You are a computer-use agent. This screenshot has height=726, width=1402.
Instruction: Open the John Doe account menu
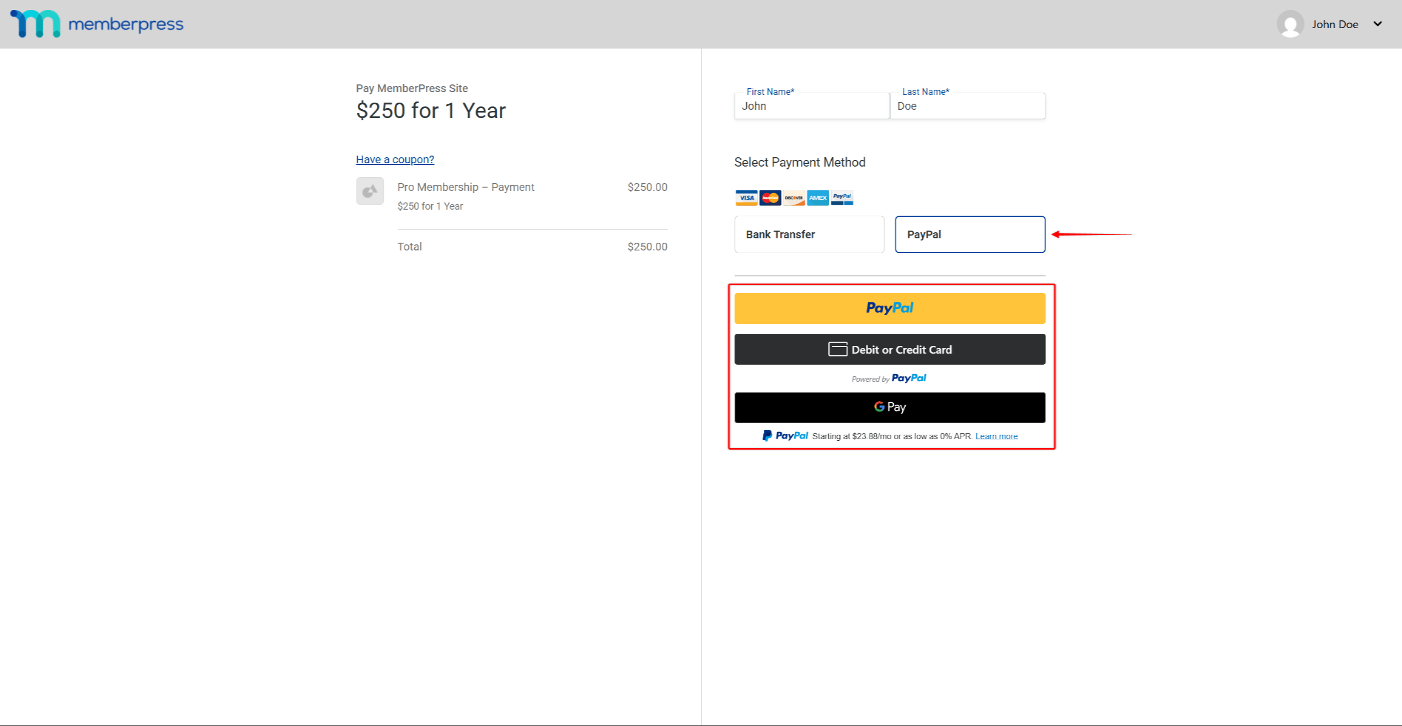coord(1335,24)
